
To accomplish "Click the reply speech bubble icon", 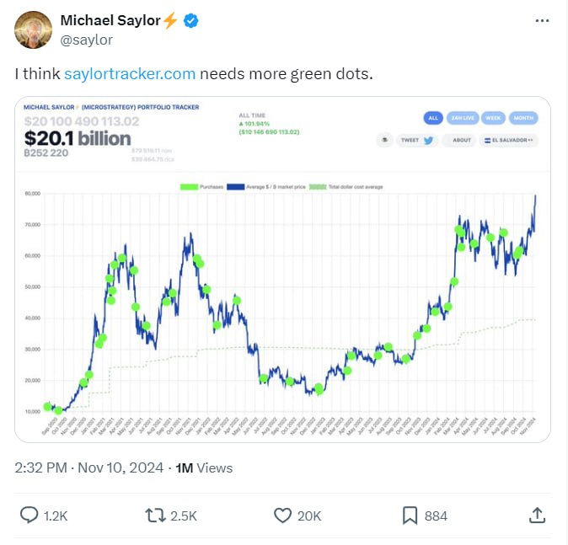I will pyautogui.click(x=29, y=515).
